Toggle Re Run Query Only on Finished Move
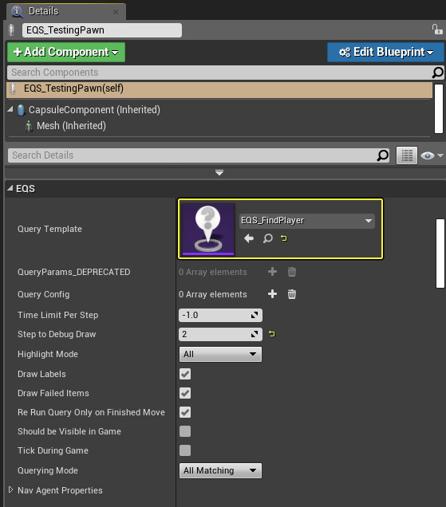Viewport: 446px width, 507px height. [185, 412]
